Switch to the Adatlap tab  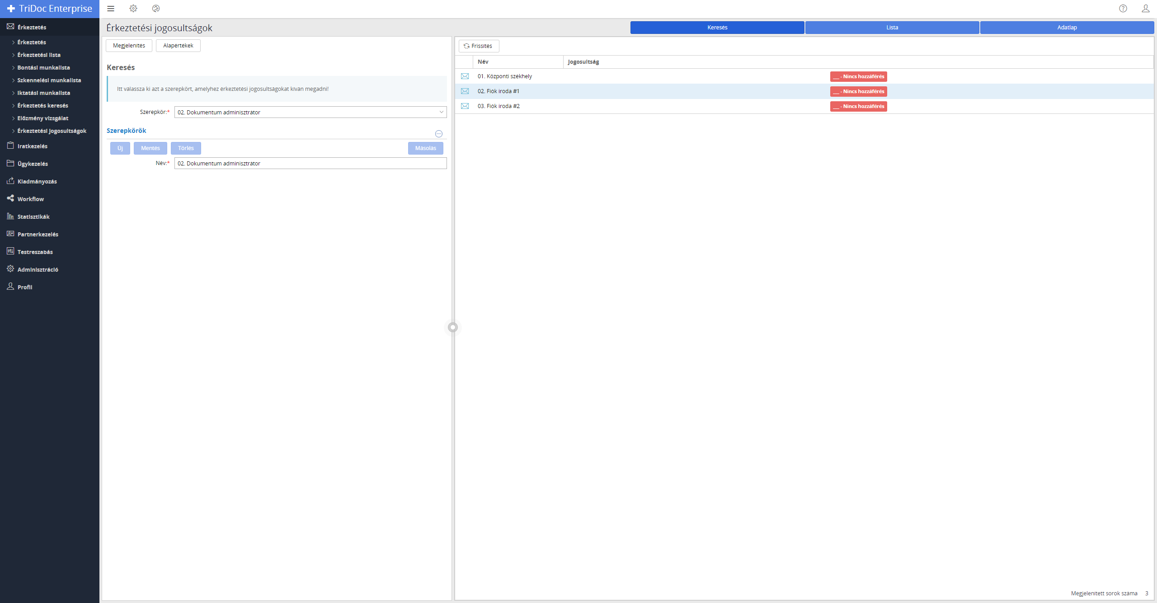pos(1067,28)
